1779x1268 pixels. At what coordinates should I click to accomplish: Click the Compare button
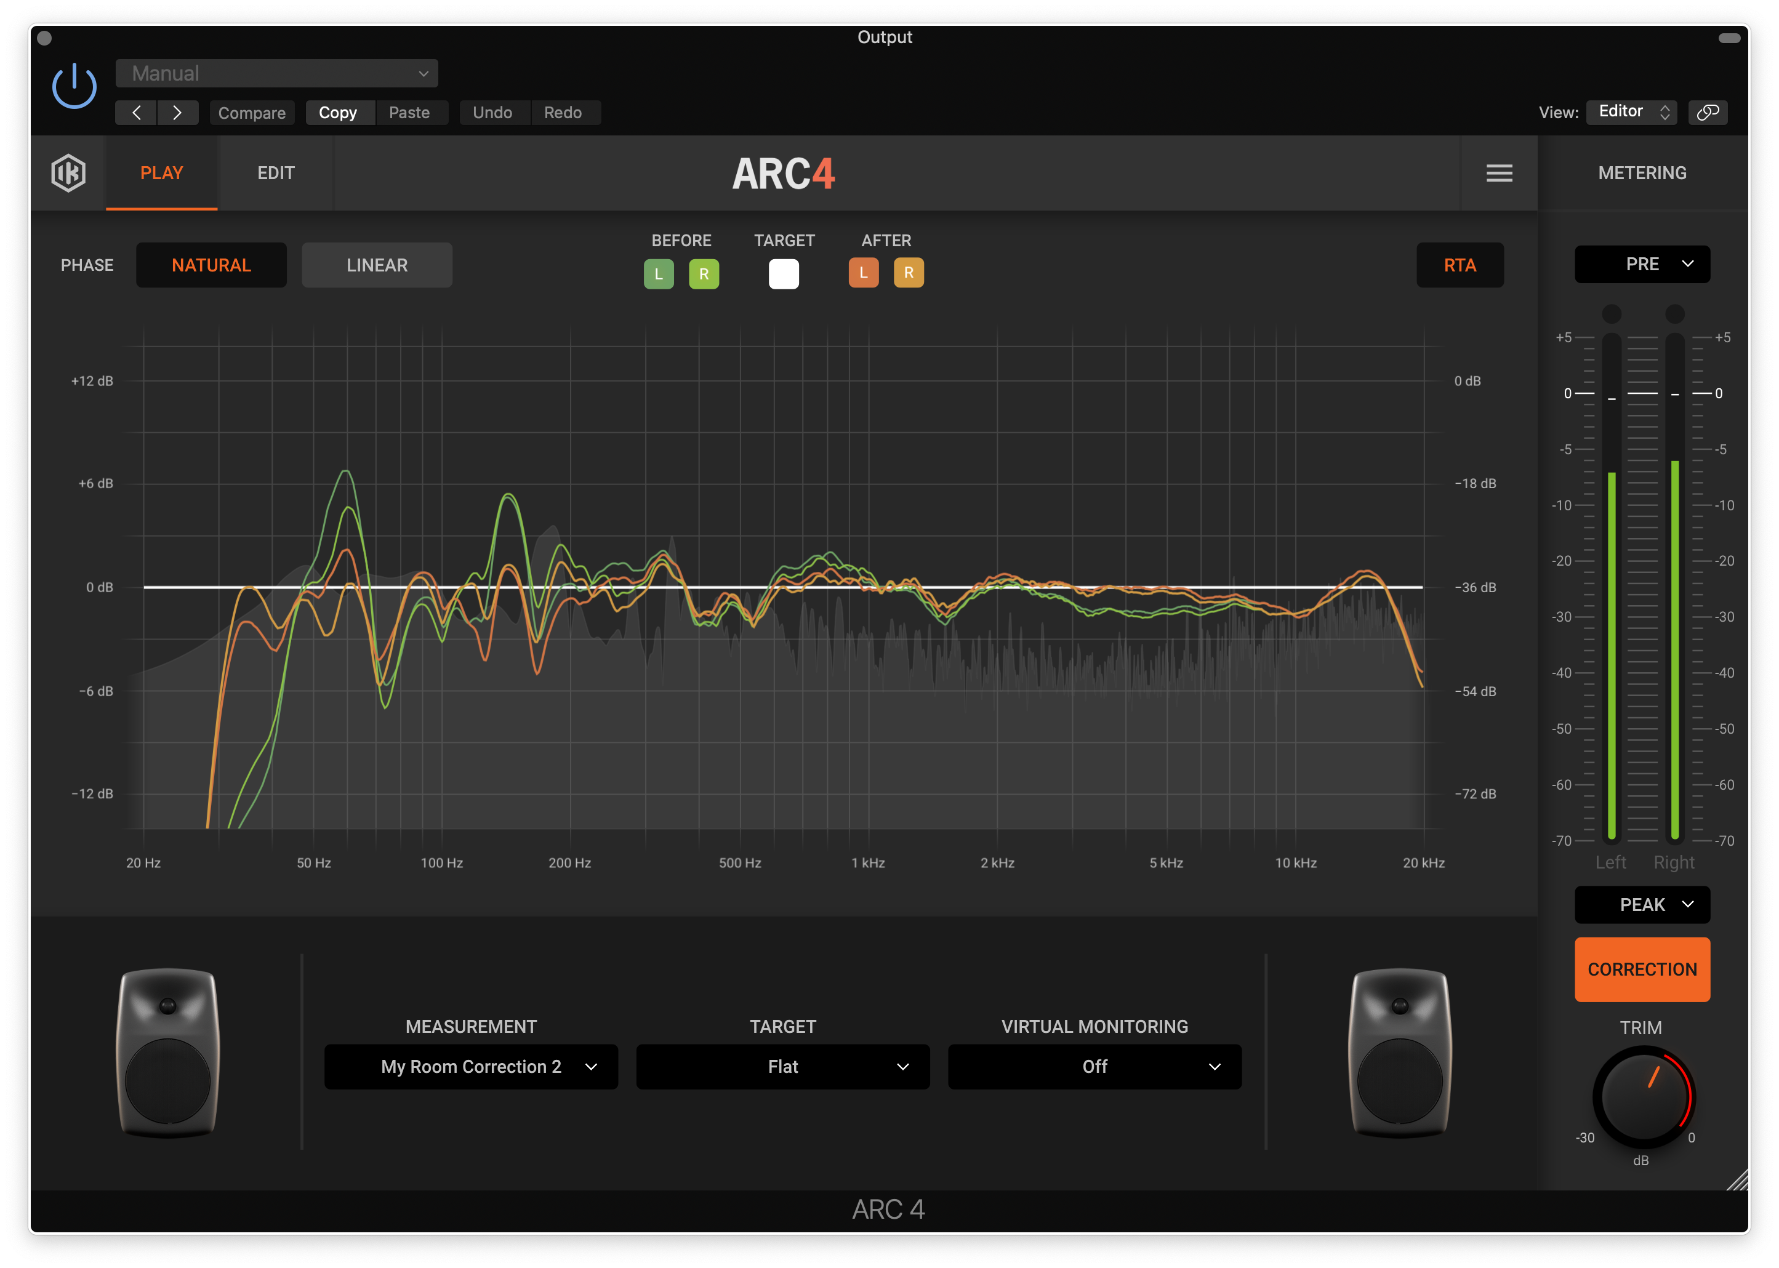[252, 113]
